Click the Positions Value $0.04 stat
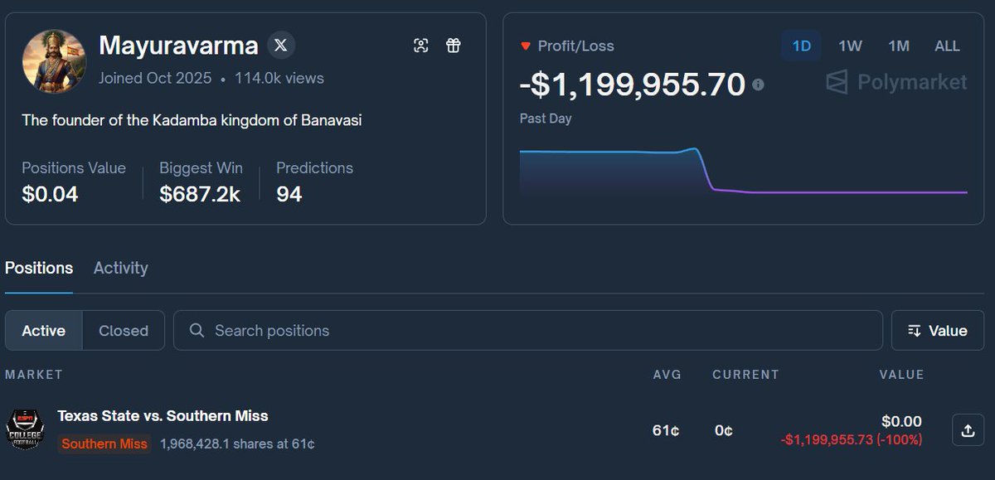 point(50,195)
